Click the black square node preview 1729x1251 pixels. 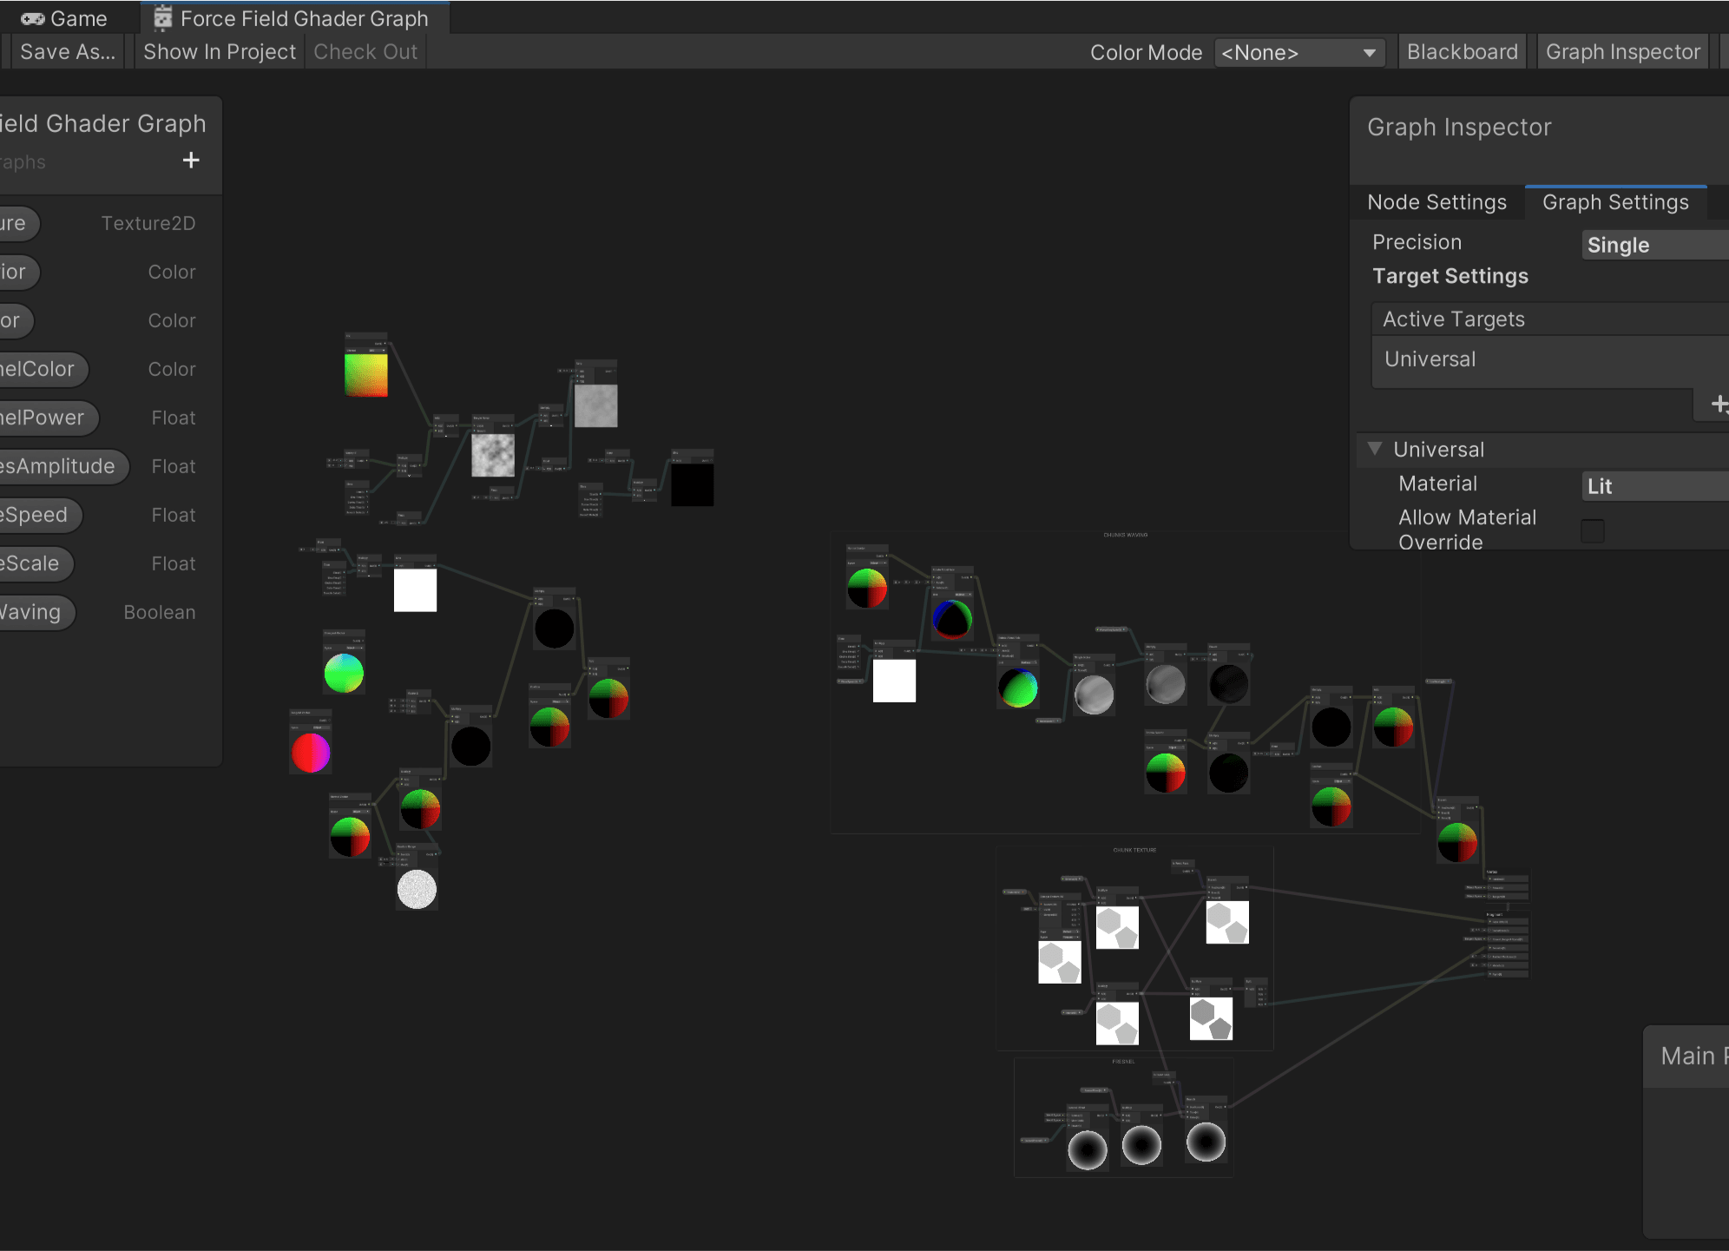(693, 484)
